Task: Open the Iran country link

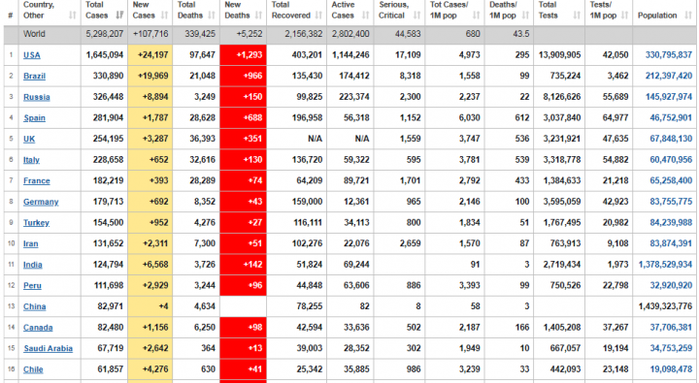Action: pos(31,243)
